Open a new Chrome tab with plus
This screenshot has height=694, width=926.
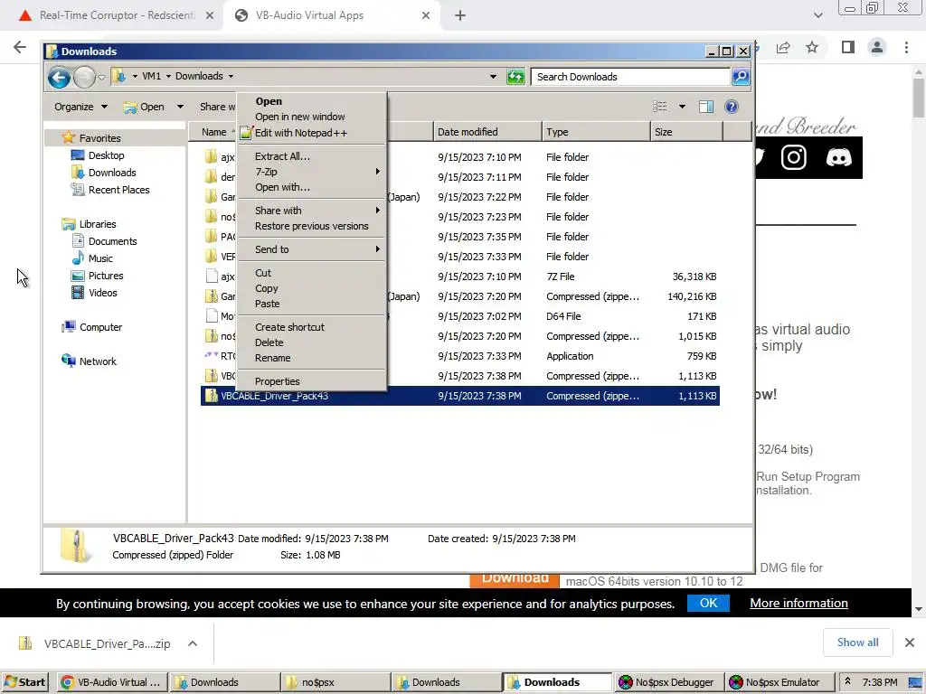(x=460, y=15)
